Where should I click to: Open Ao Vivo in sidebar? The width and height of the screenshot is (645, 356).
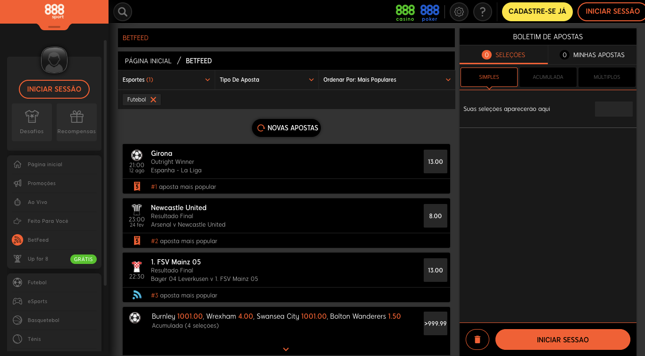(x=54, y=202)
